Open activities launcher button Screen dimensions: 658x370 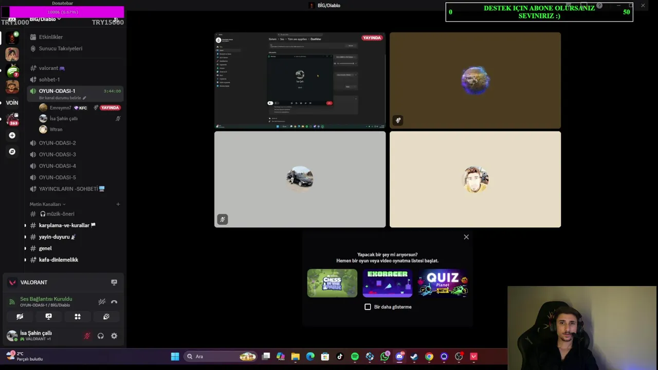pos(78,317)
